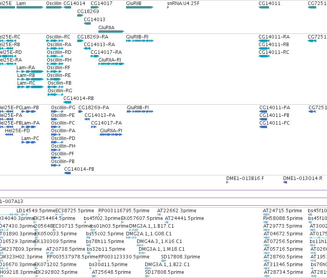Open the CG14014 gene feature
Screen dimensions: 327x278
click(67, 7)
